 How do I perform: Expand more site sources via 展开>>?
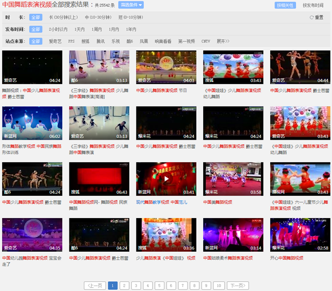(223, 41)
